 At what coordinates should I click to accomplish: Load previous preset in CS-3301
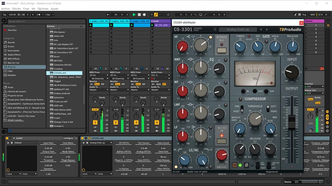tap(261, 29)
